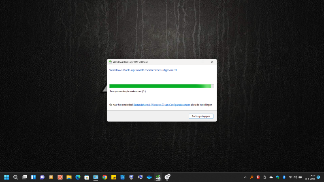This screenshot has height=182, width=324.
Task: Open the Windows Start menu
Action: click(6, 177)
